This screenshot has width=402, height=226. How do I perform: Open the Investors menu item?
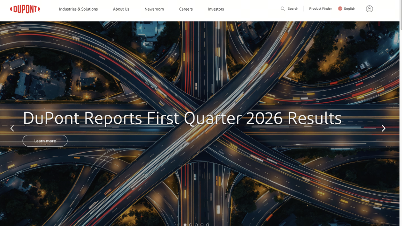point(216,9)
